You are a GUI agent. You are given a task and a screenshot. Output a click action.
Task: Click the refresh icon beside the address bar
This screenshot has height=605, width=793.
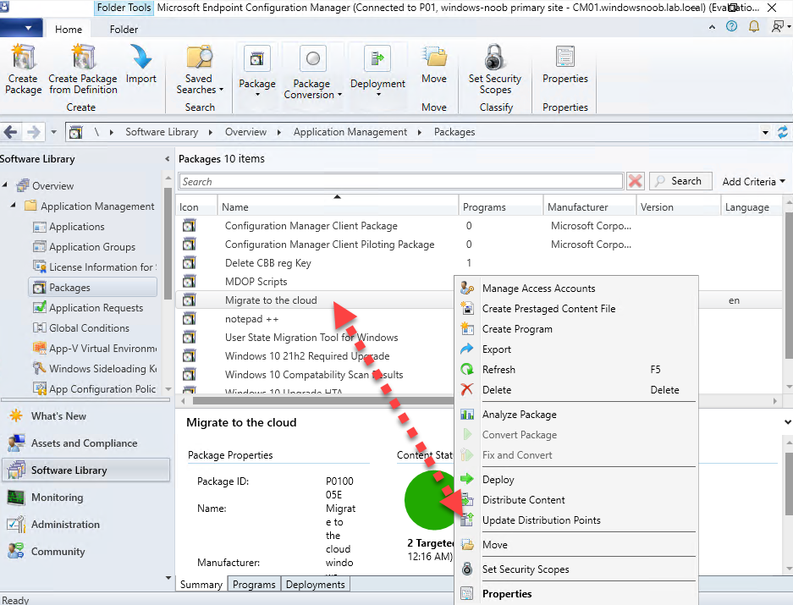(782, 133)
